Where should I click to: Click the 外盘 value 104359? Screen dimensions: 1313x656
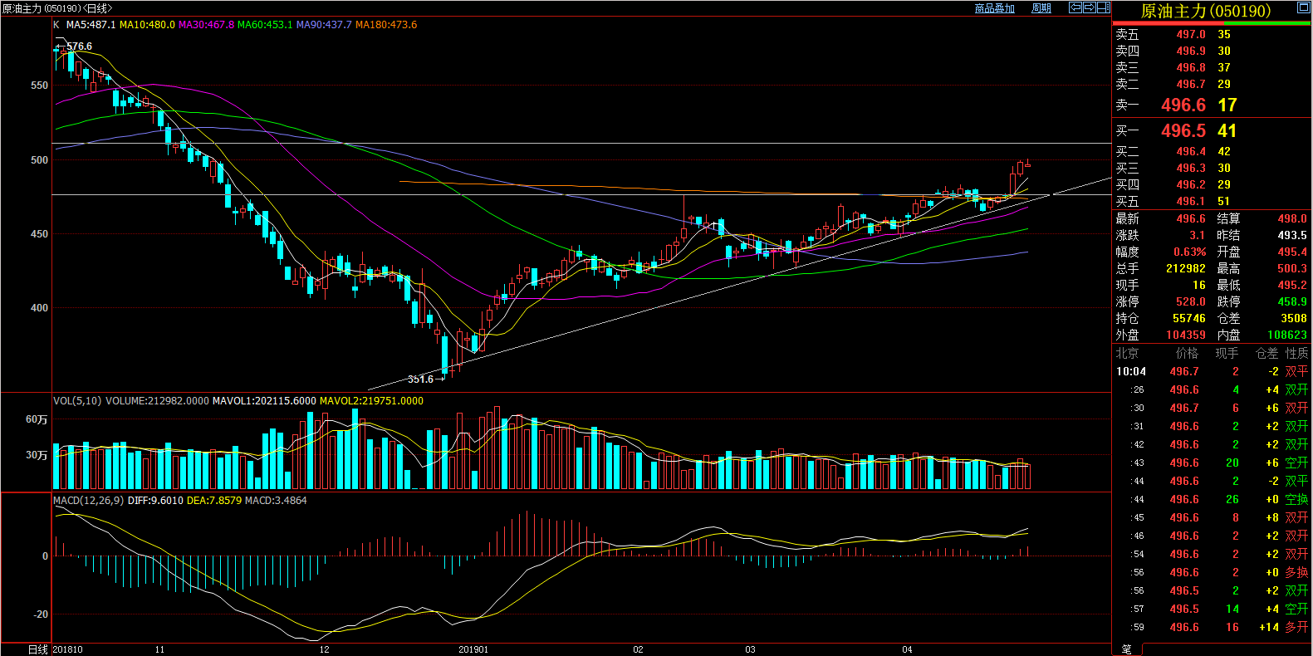pyautogui.click(x=1186, y=335)
